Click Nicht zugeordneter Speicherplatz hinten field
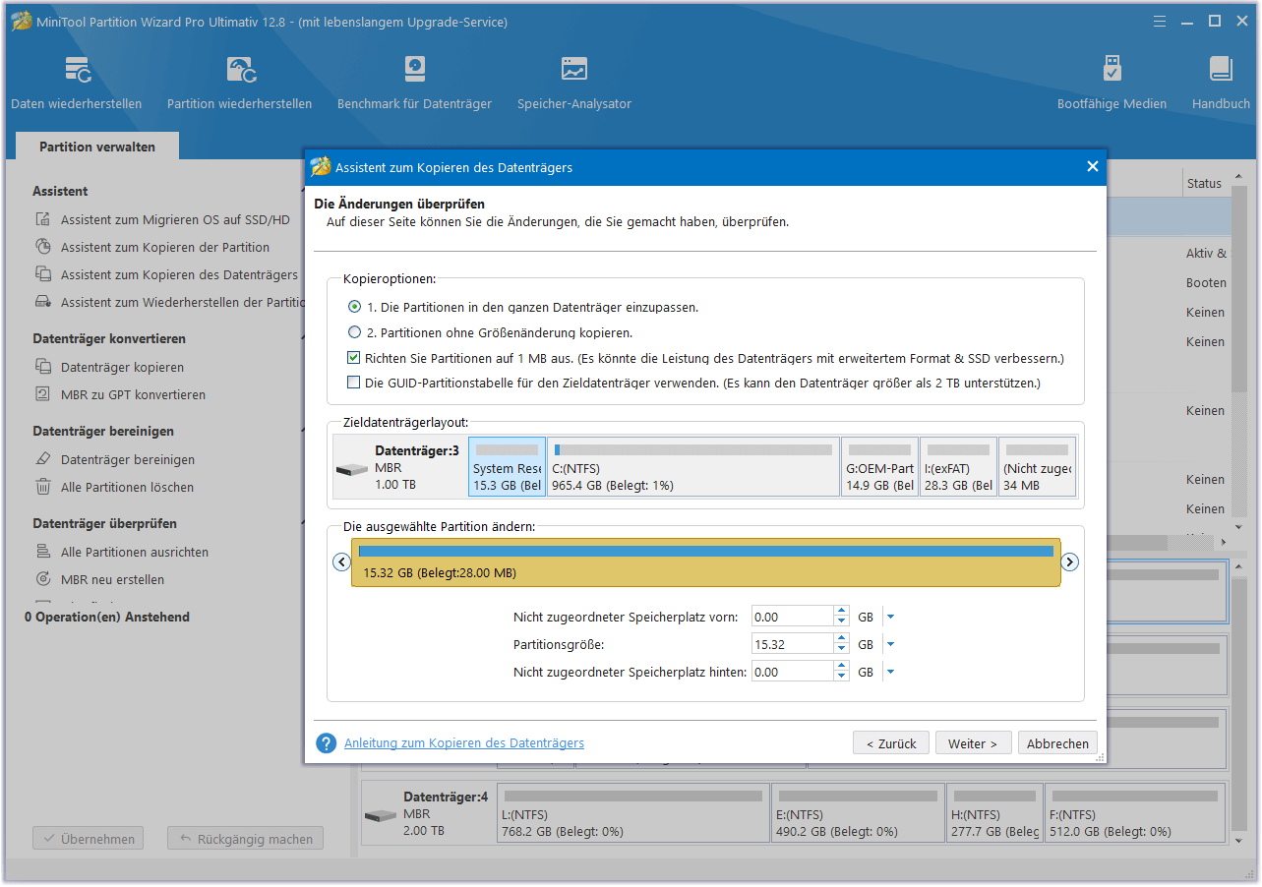Screen dimensions: 1262x887 (x=792, y=673)
